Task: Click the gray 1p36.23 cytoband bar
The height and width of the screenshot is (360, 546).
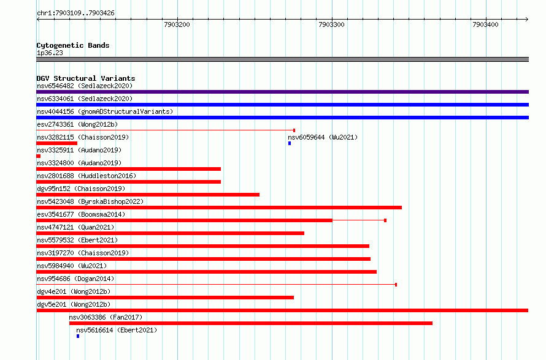Action: point(282,59)
